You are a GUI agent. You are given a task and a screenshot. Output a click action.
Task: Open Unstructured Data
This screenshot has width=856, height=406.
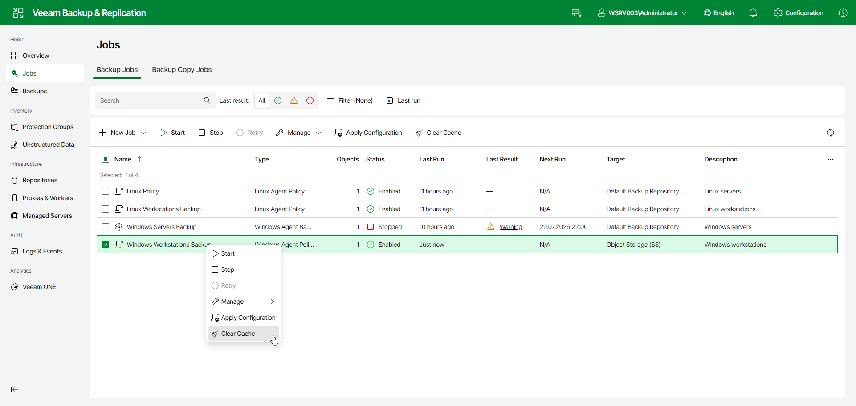pyautogui.click(x=45, y=145)
